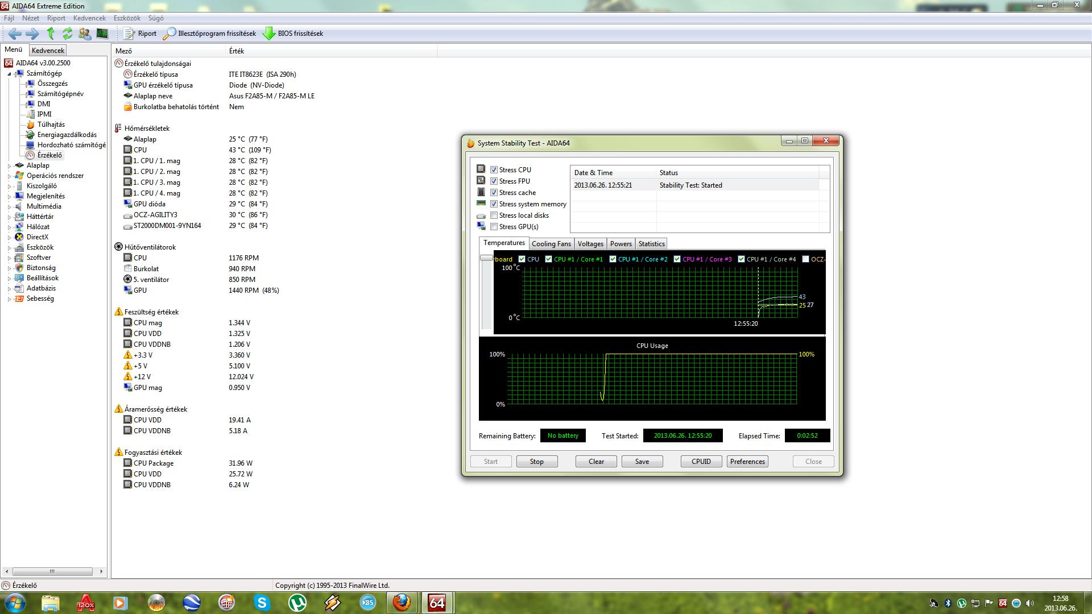Toggle Stress cache checkbox
The image size is (1092, 614).
tap(494, 193)
